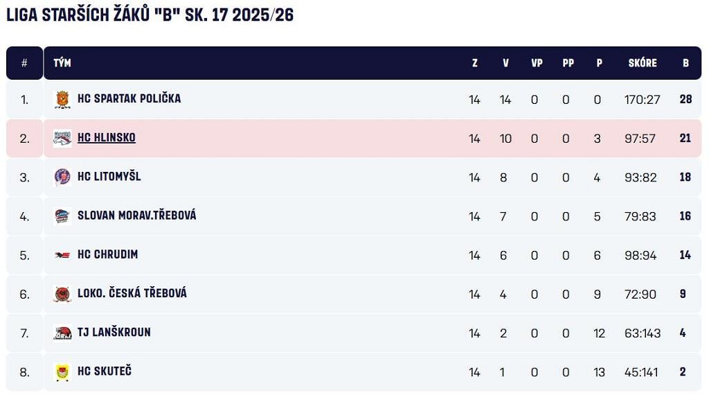The width and height of the screenshot is (709, 395).
Task: Open the Slovan Morav.Třebová team name
Action: tap(136, 216)
